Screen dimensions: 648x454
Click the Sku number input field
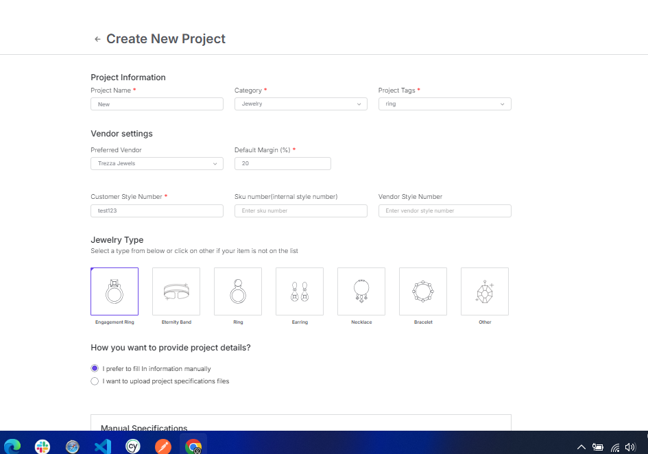[x=300, y=211]
